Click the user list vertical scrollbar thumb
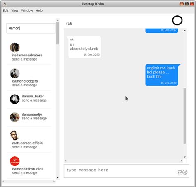Image resolution: width=196 pixels, height=187 pixels. coord(57,33)
